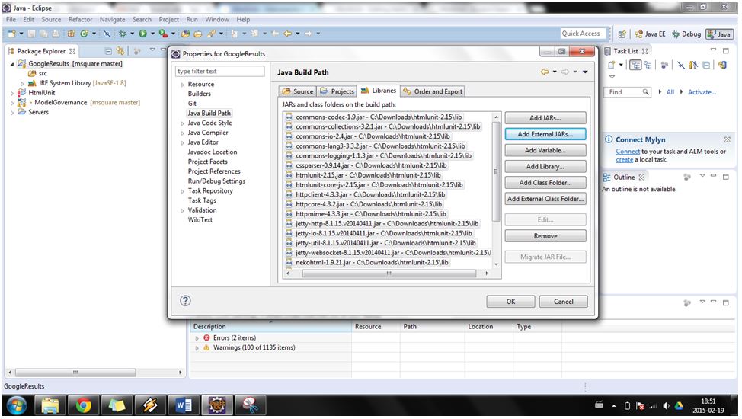
Task: Click the Windows Start button
Action: tap(17, 406)
